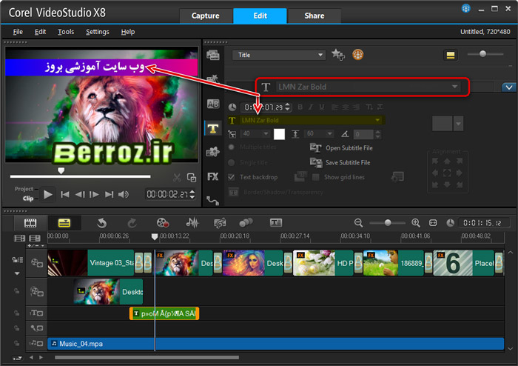Image resolution: width=518 pixels, height=366 pixels.
Task: Click the Undo arrow in timeline toolbar
Action: 101,222
